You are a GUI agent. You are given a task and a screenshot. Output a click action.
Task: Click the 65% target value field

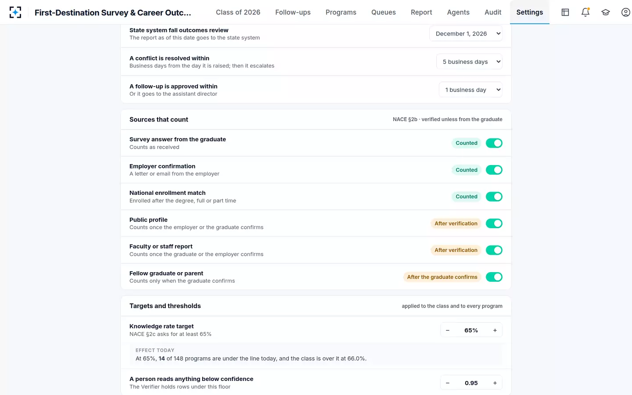(x=471, y=330)
